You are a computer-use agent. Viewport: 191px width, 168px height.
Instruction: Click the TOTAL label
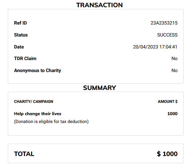[24, 154]
